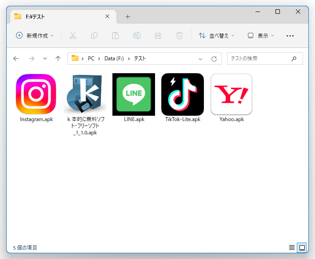Select the Instagram.apk icon
The width and height of the screenshot is (315, 259).
pyautogui.click(x=36, y=94)
